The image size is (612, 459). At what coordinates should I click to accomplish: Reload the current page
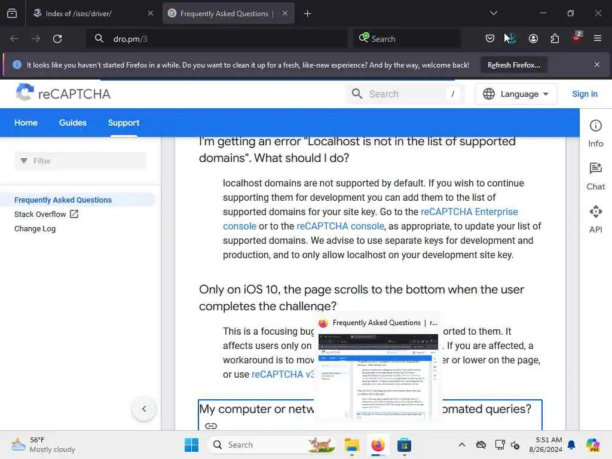tap(57, 39)
